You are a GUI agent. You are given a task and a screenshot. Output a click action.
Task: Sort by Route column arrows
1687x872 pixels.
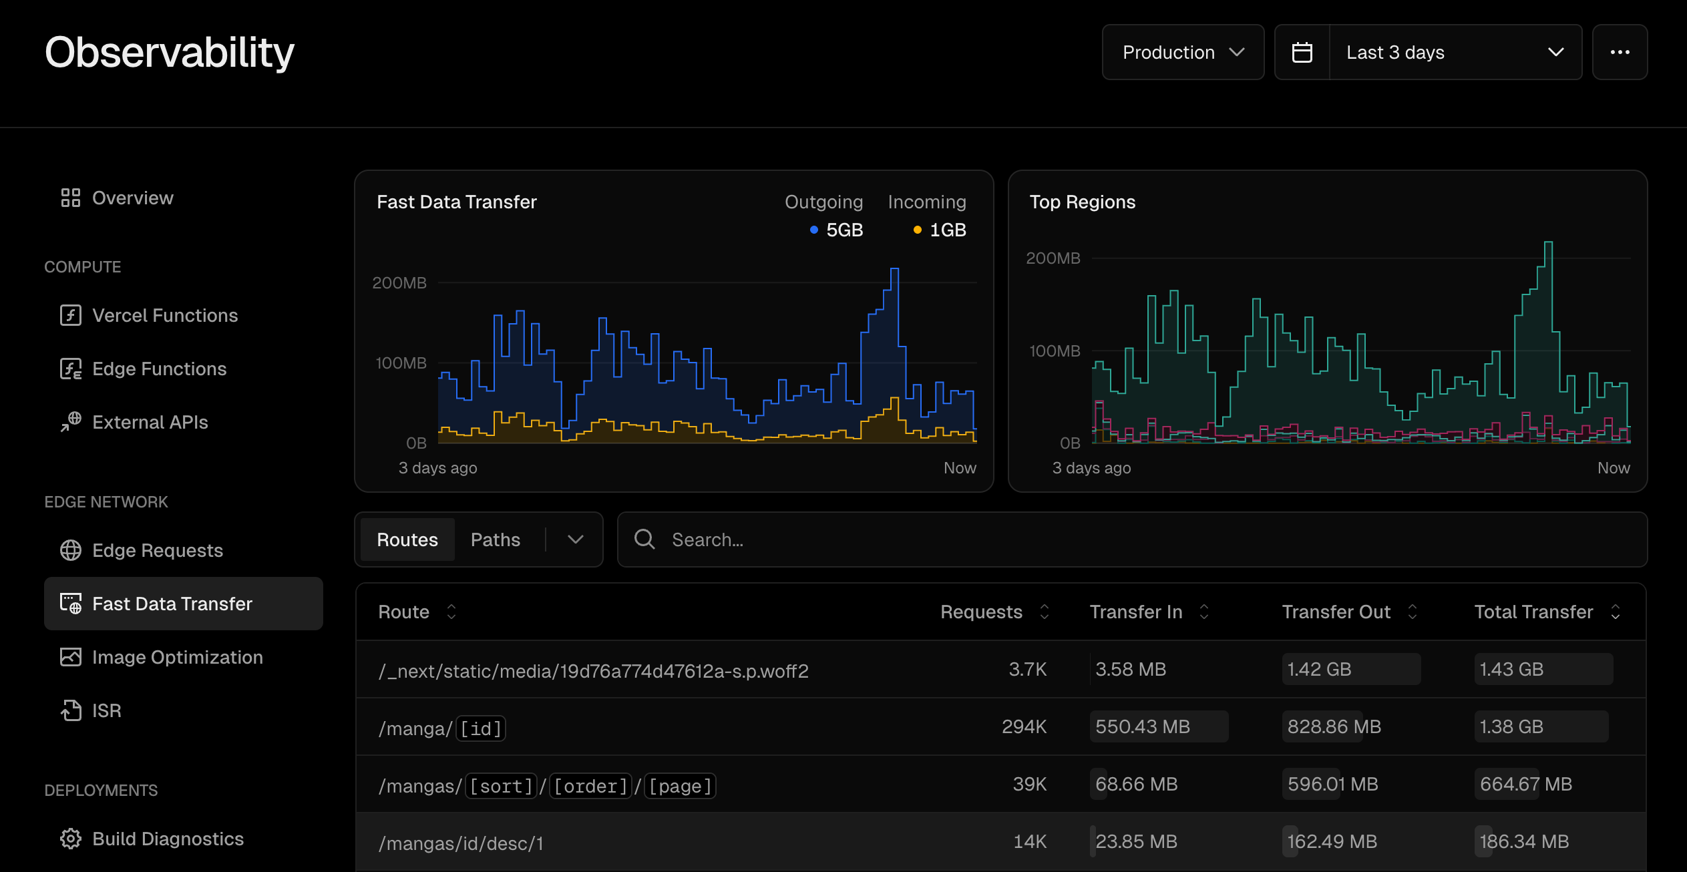[451, 612]
